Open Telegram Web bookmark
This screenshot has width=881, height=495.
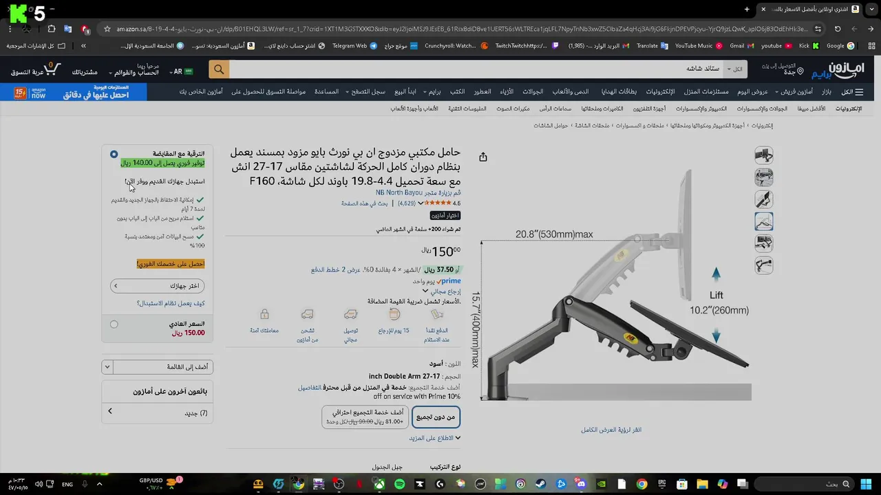pos(354,46)
